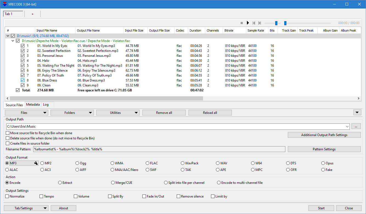Open the Log tab

tap(46, 105)
